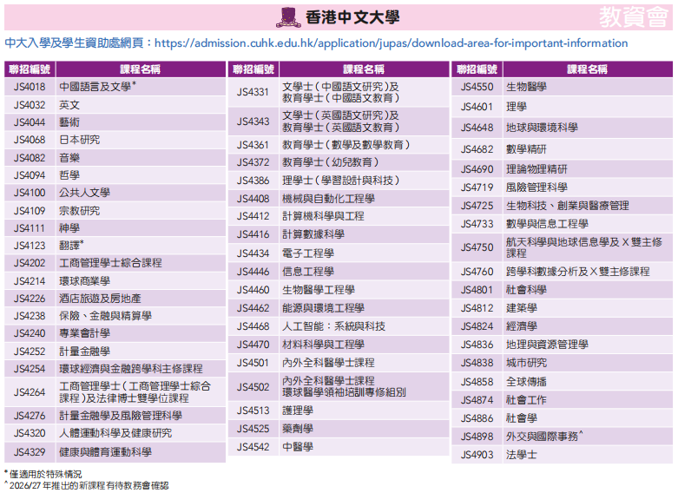Screen dimensions: 678x493
Task: Select 健康與體育運動科學 cell
Action: [x=141, y=452]
